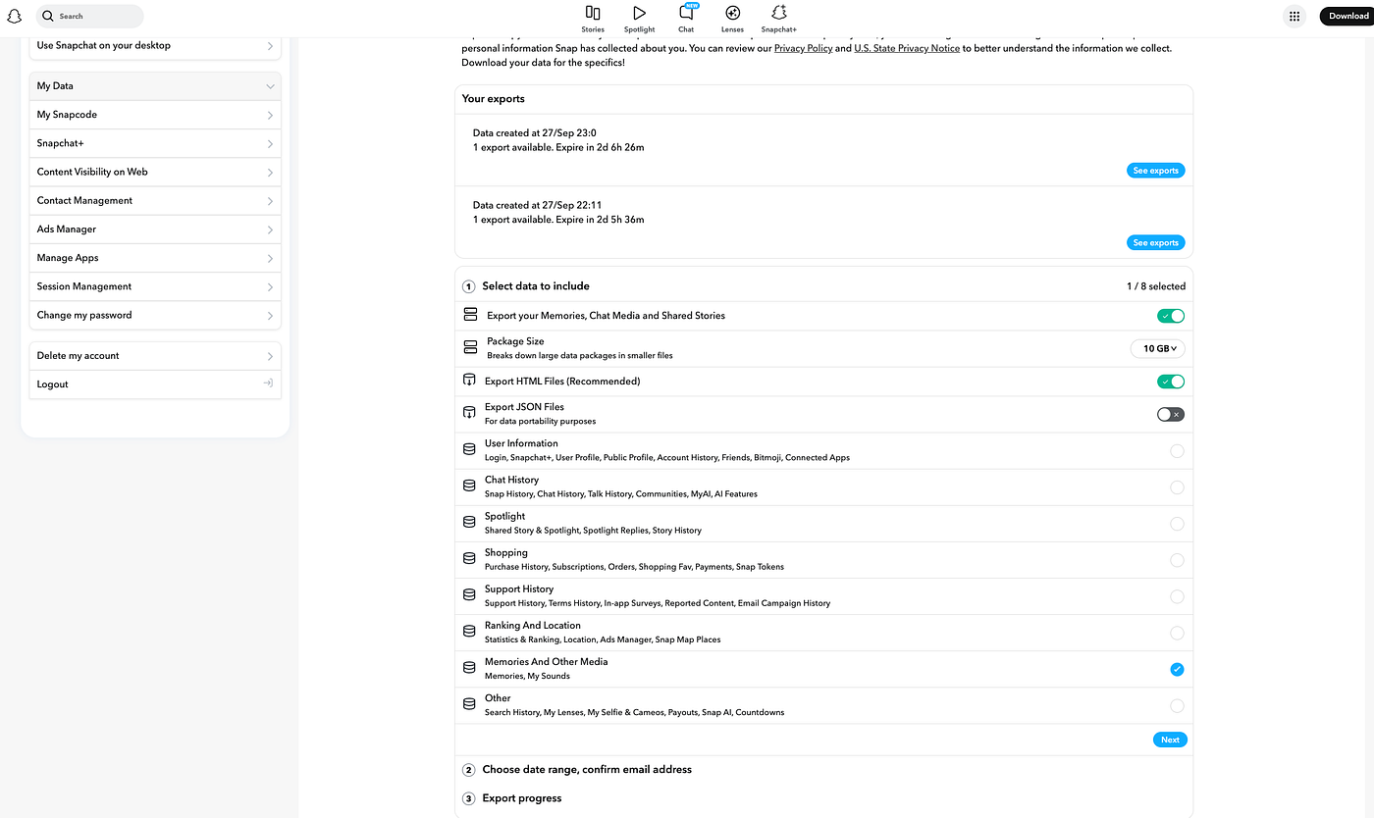Select the Other data radio button
This screenshot has width=1374, height=818.
click(1177, 705)
